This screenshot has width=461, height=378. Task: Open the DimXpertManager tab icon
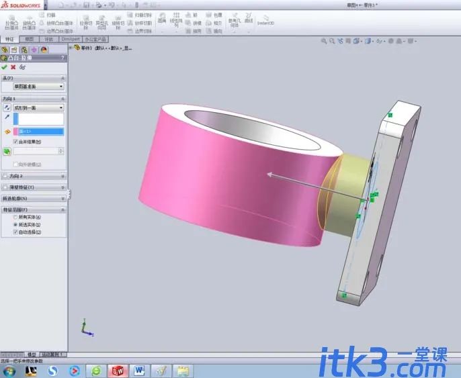click(34, 50)
